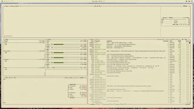Select previous sort column arrow before cpu lazy
194x109 pixels.
coord(180,39)
